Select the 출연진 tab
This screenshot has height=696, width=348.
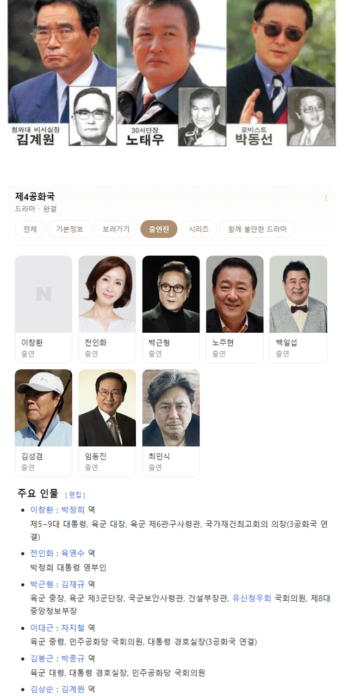coord(159,229)
